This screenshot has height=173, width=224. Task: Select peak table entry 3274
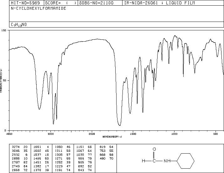point(16,147)
